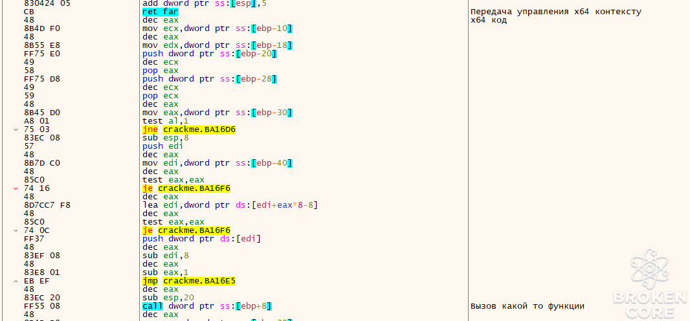Click the jump arrow beside bytes 75 03
Screen dimensions: 690x321
coord(17,129)
